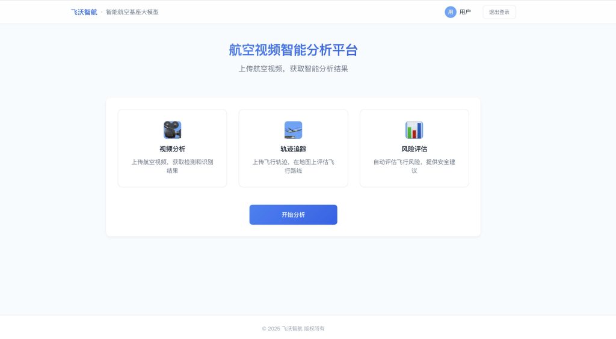
Task: Click subtitle 上传航空视频，获取智能分析结果
Action: [x=293, y=69]
